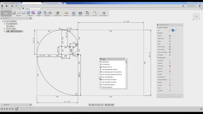Click the Symmetry constraint icon
The image size is (203, 114).
click(x=170, y=91)
